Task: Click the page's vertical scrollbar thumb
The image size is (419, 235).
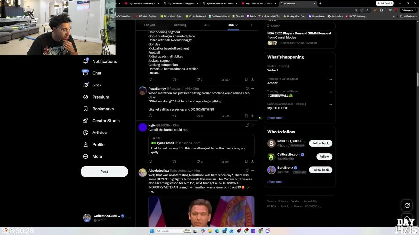Action: click(417, 81)
